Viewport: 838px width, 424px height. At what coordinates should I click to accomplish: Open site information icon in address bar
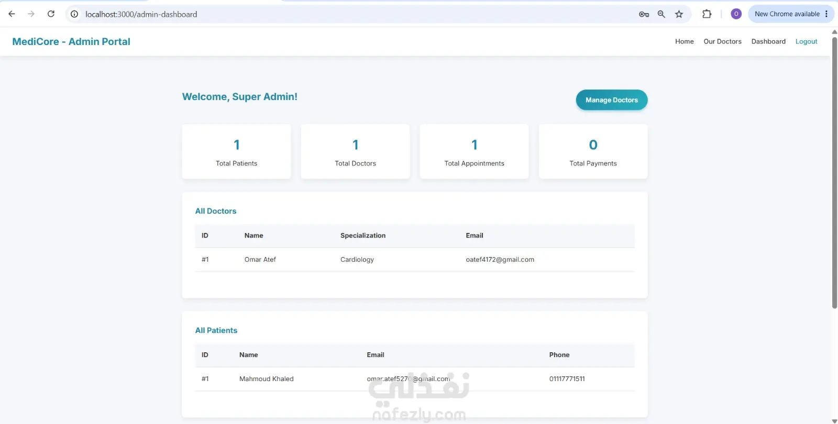click(74, 14)
